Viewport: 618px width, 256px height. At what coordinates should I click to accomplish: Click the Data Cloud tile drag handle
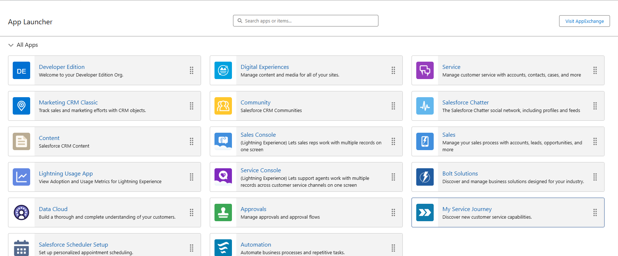(x=192, y=212)
